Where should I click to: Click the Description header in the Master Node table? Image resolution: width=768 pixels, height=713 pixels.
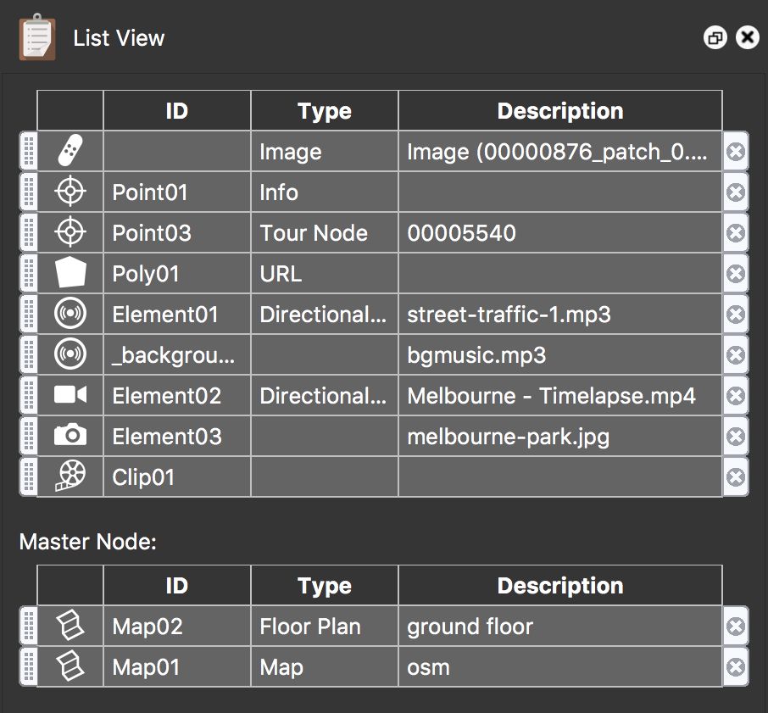click(559, 585)
